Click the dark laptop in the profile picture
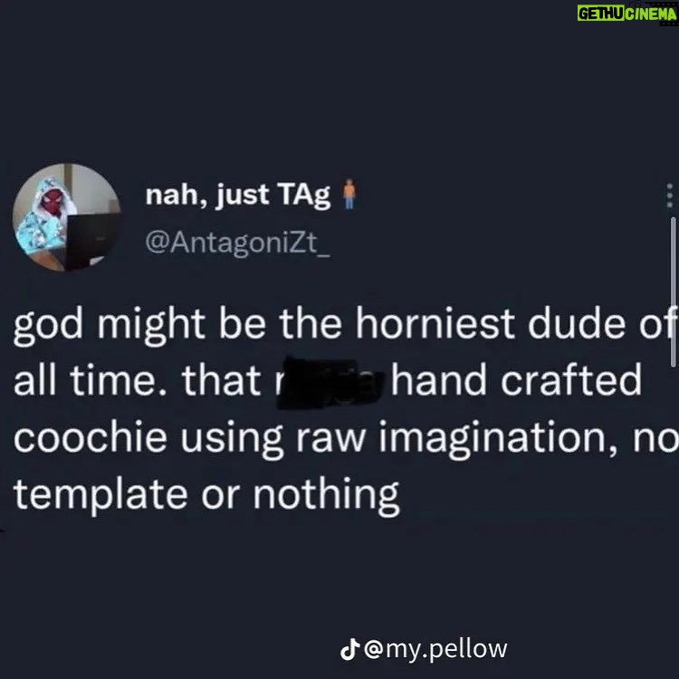Image resolution: width=679 pixels, height=679 pixels. (x=91, y=240)
